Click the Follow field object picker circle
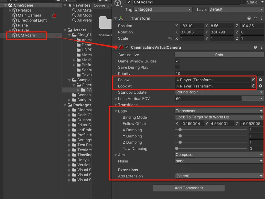Image resolution: width=265 pixels, height=199 pixels. [x=253, y=80]
